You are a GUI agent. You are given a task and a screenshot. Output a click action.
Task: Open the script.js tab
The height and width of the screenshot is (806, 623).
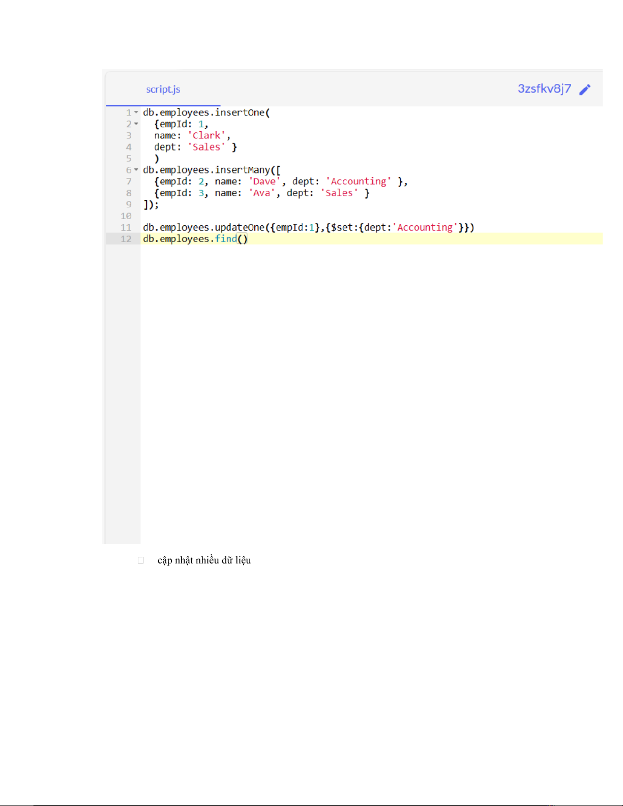click(x=163, y=89)
